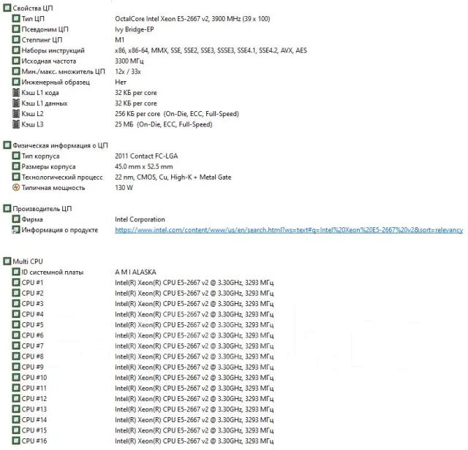Click the 12x / 33x multiplier value
This screenshot has height=450, width=468.
(128, 72)
